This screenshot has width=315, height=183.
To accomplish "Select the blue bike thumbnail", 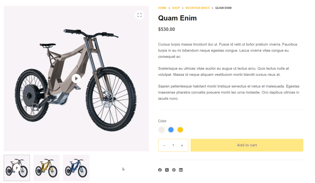I will [x=76, y=168].
